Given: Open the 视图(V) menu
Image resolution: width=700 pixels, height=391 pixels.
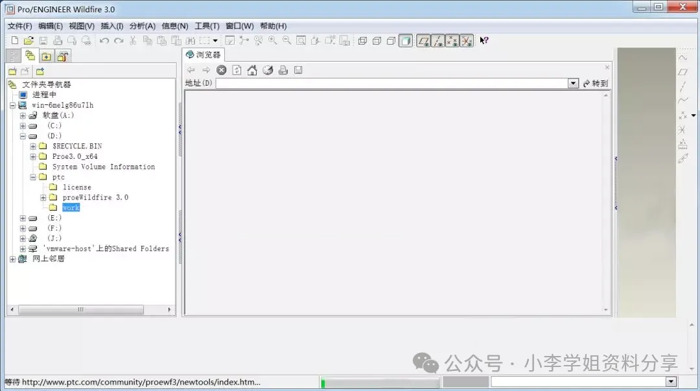Looking at the screenshot, I should point(82,26).
